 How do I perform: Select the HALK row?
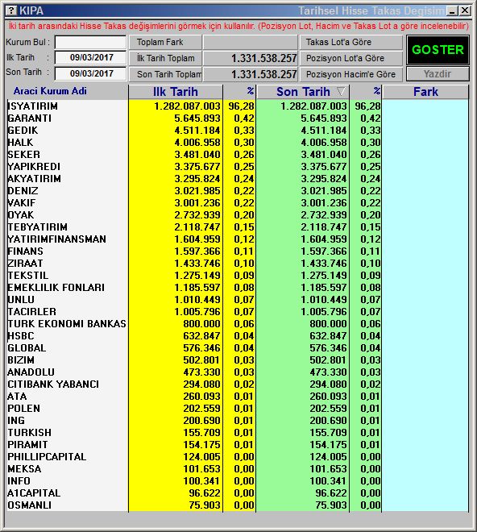click(x=238, y=143)
